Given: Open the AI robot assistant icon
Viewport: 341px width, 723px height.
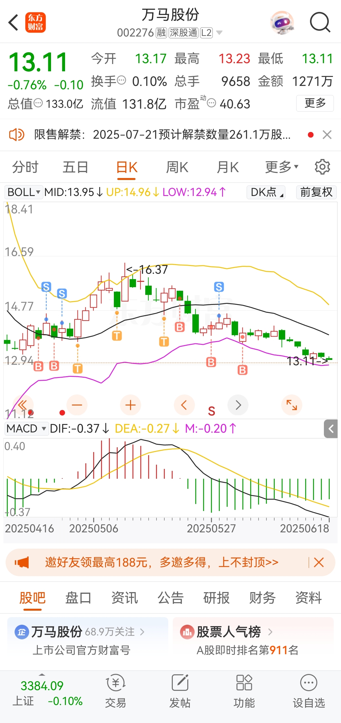Looking at the screenshot, I should coord(282,22).
